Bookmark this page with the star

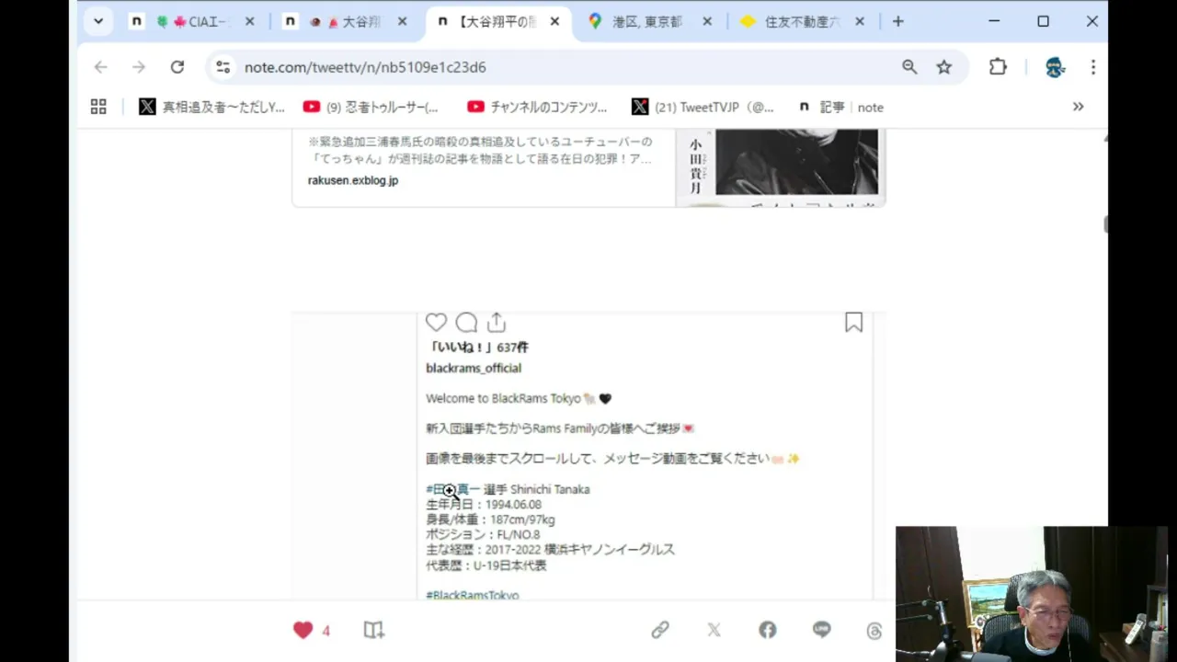[944, 67]
